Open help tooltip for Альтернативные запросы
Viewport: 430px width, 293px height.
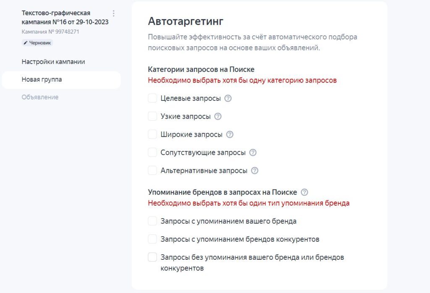(254, 171)
